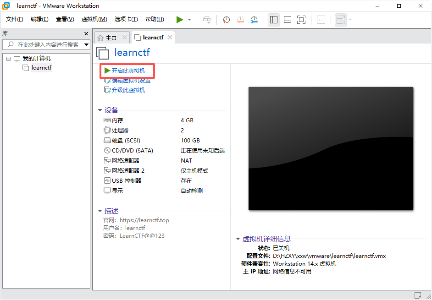Toggle the thumbnail bar view icon
432x300 pixels.
[x=288, y=20]
